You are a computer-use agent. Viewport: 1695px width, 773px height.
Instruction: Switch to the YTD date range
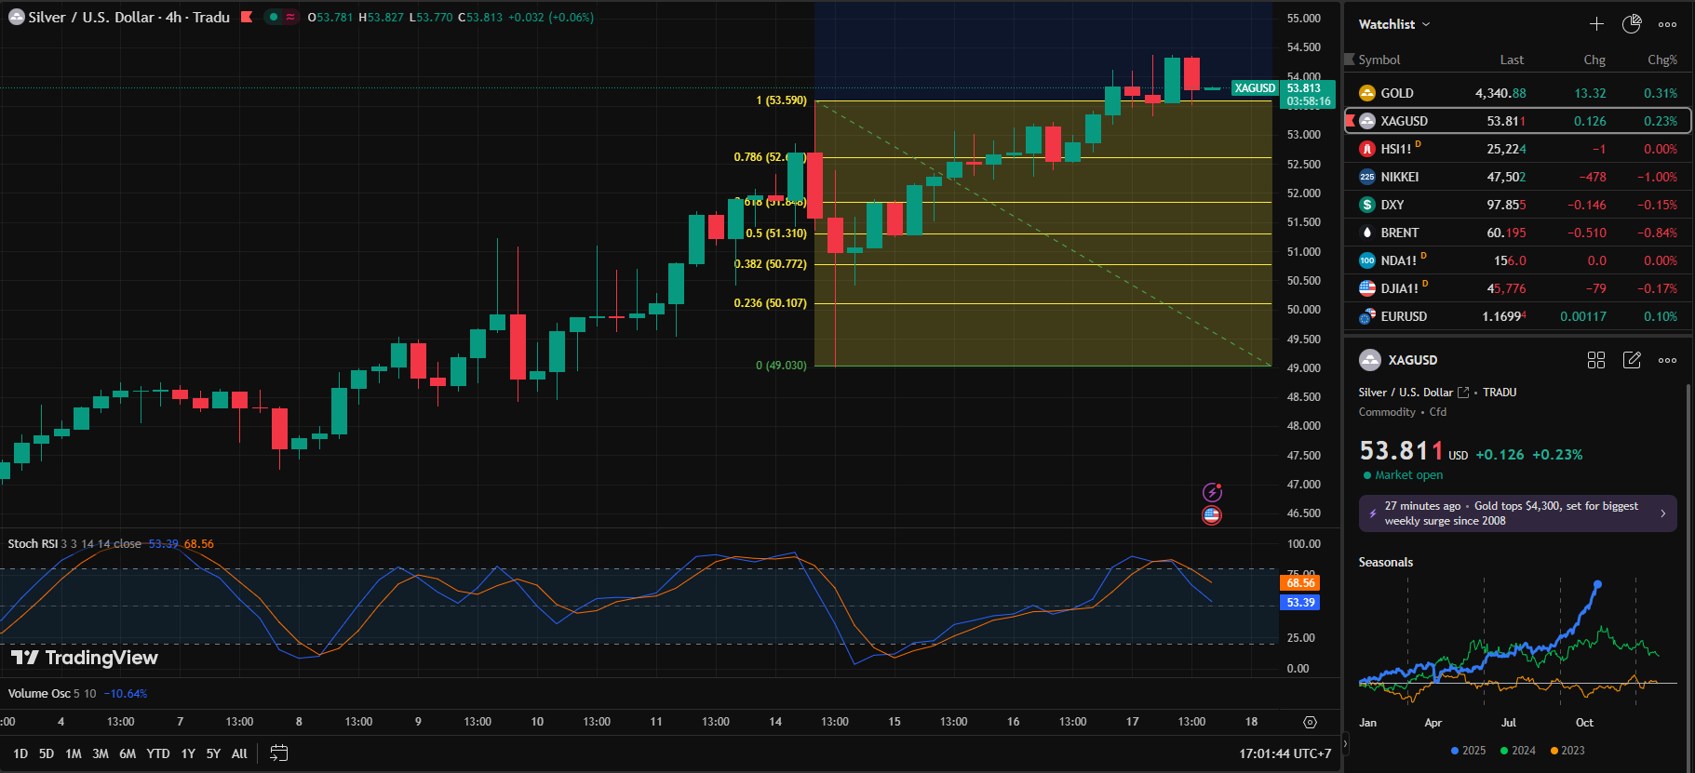(x=158, y=753)
